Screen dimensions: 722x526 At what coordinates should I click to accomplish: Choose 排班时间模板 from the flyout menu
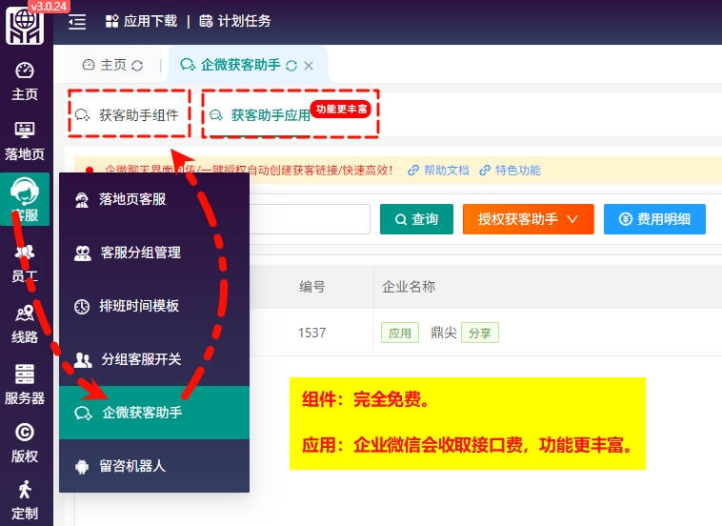[139, 306]
